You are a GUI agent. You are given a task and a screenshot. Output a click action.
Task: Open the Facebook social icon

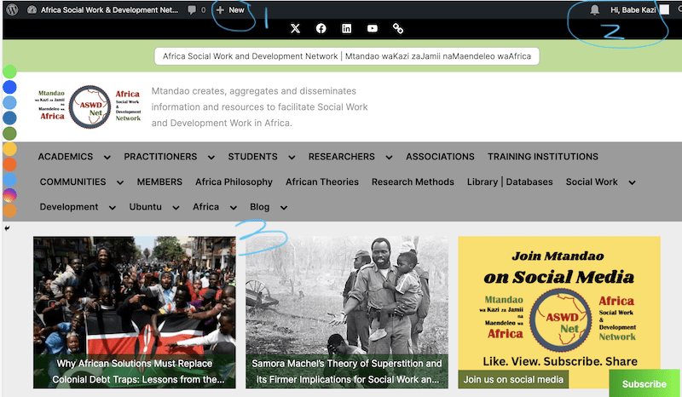point(321,28)
